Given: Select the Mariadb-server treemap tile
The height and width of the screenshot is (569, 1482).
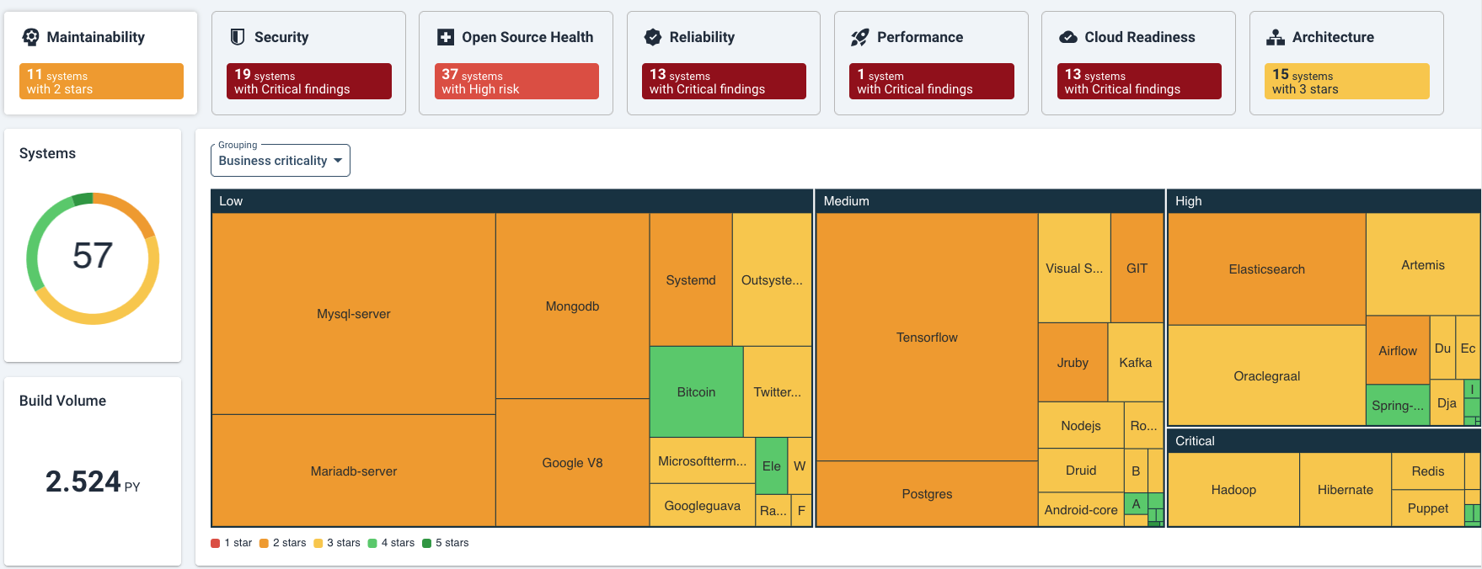Looking at the screenshot, I should [x=354, y=471].
